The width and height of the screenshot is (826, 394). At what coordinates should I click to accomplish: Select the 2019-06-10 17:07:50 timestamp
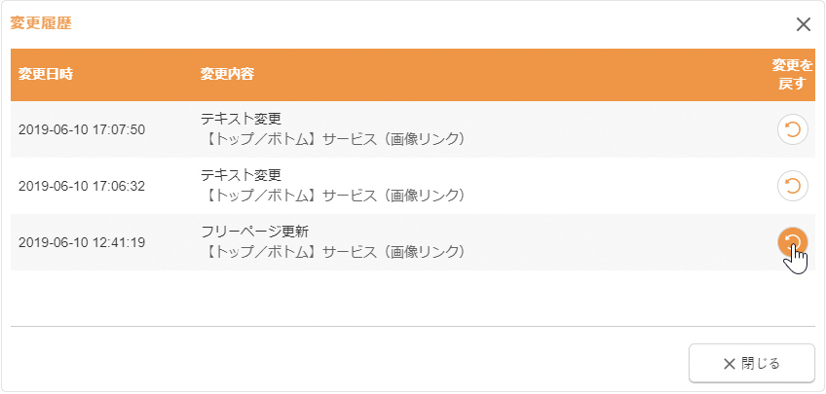click(x=82, y=129)
